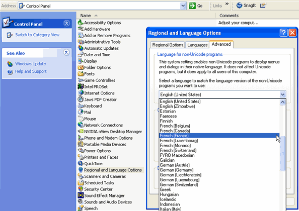Collapse the Control Panel side pane
Image resolution: width=299 pixels, height=211 pixels.
pos(66,24)
